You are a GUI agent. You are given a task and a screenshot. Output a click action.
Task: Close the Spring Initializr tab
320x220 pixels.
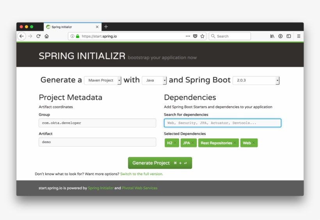coord(97,27)
